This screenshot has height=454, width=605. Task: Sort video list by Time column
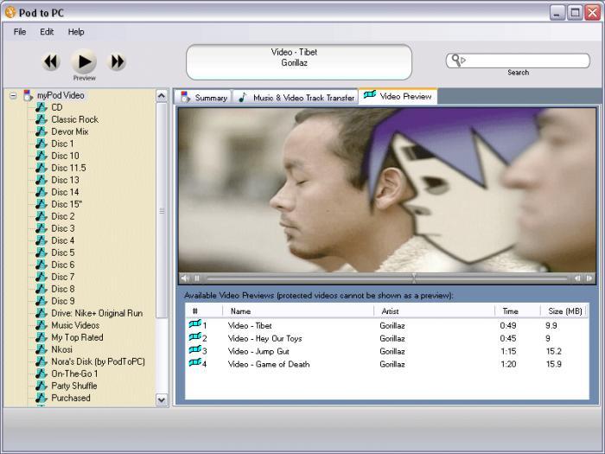[518, 310]
